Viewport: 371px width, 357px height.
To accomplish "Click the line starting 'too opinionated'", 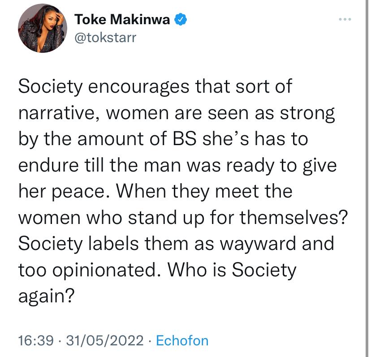I will click(x=157, y=271).
